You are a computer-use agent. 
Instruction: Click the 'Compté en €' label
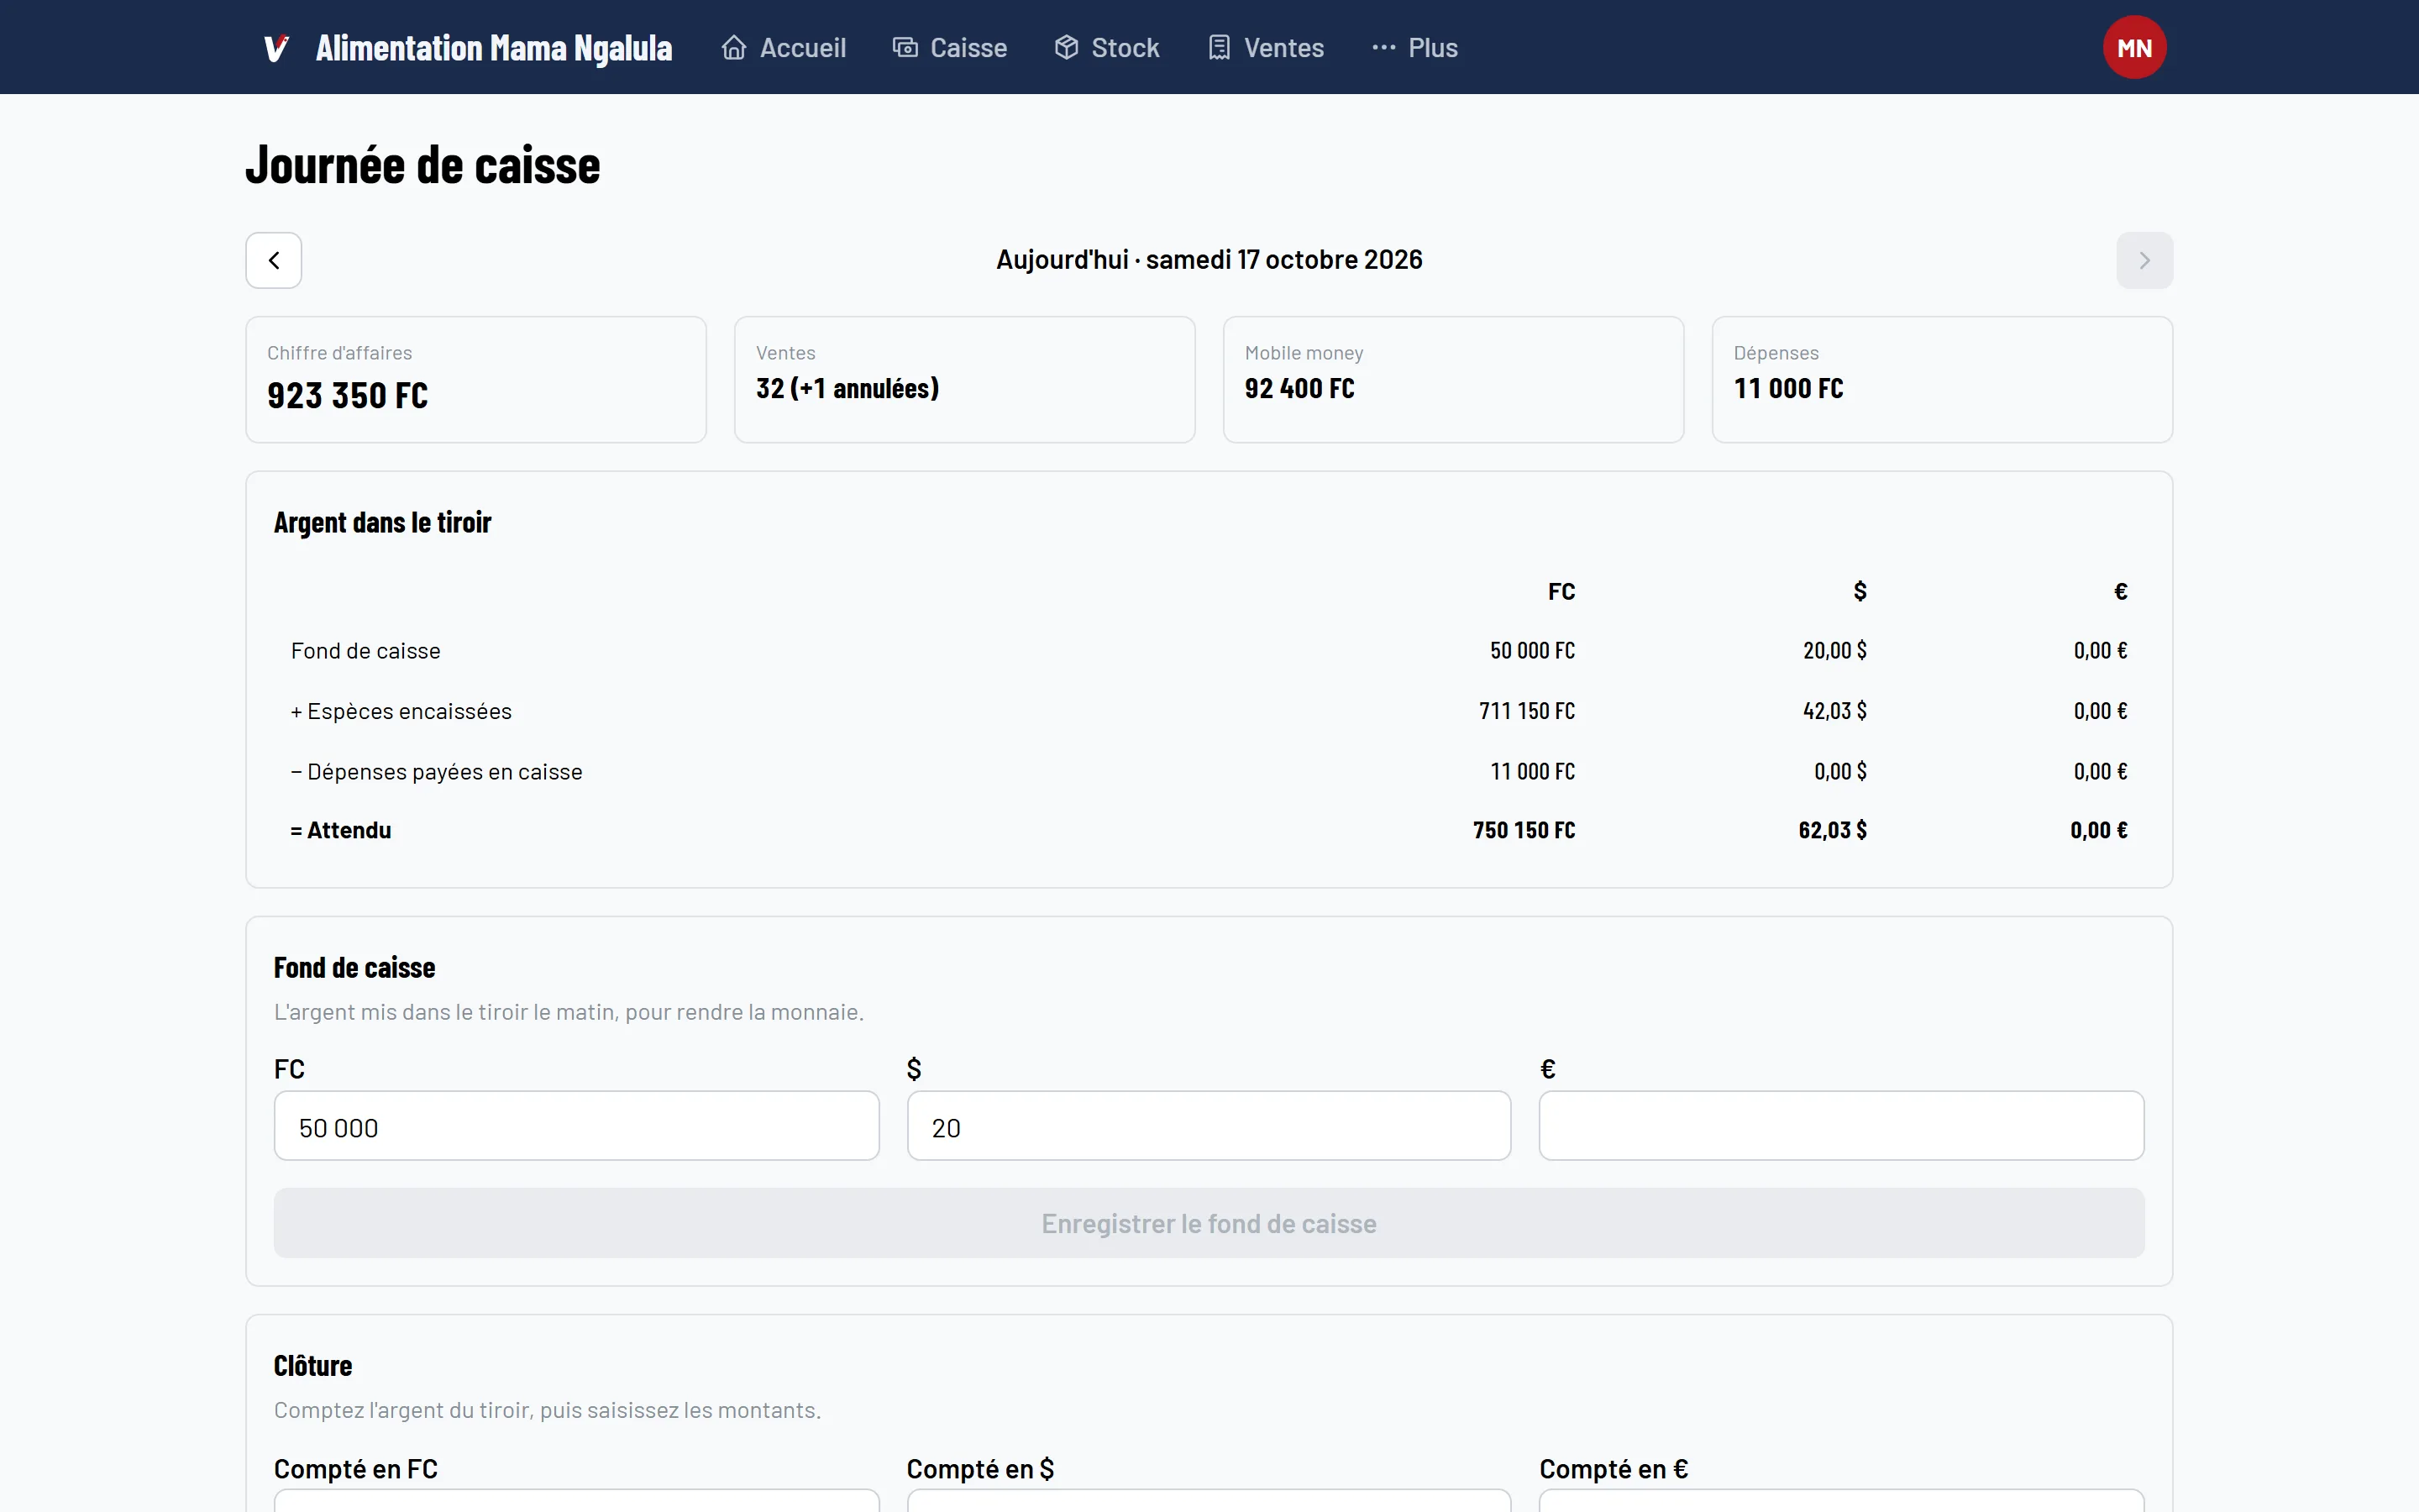tap(1614, 1469)
